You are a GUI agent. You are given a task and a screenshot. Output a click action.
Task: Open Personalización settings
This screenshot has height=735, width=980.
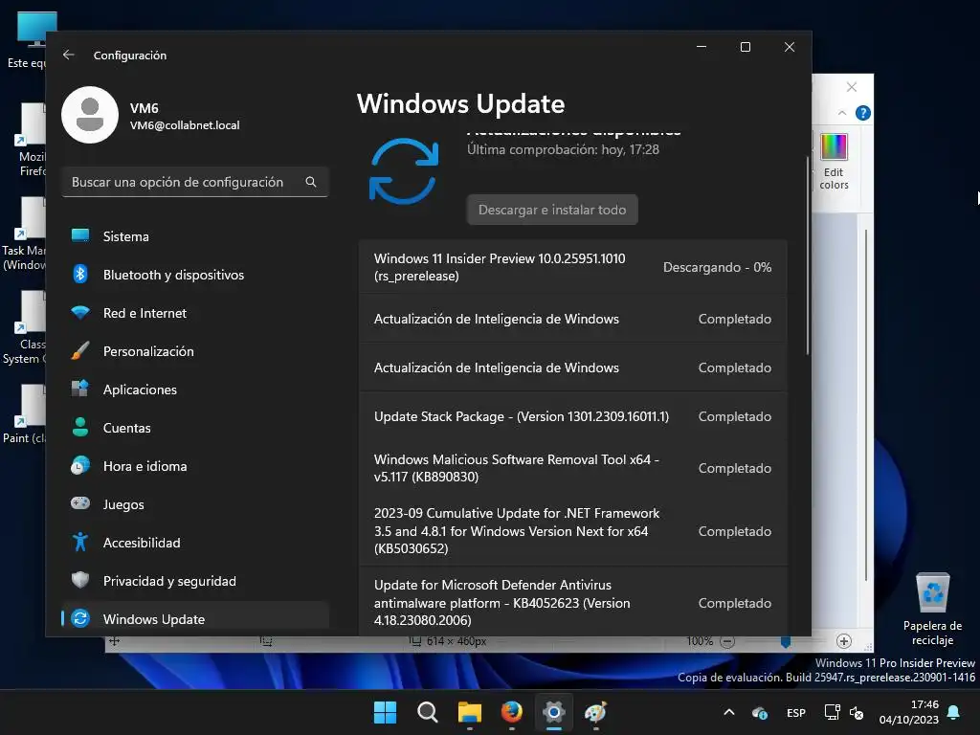tap(195, 351)
